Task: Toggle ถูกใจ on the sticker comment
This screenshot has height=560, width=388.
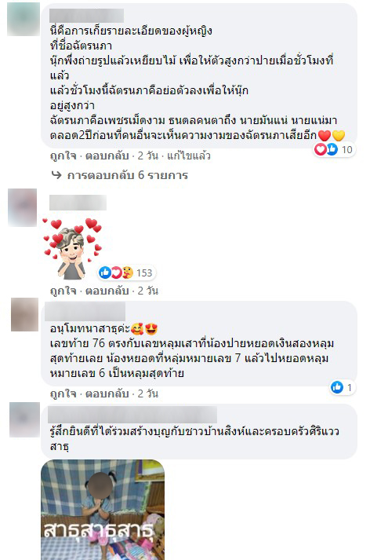Action: point(63,291)
